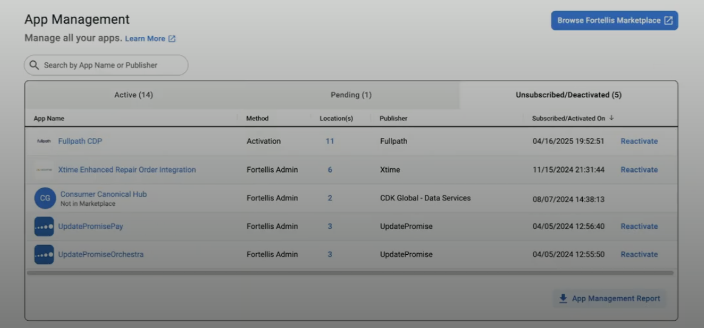Click the download icon in App Management Report
Viewport: 704px width, 328px height.
(563, 298)
